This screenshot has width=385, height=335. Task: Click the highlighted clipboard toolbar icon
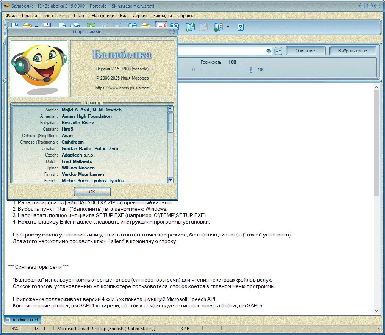(161, 25)
